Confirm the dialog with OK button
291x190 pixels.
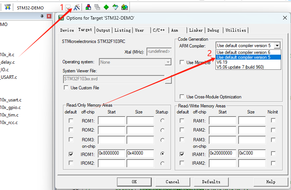[134, 182]
